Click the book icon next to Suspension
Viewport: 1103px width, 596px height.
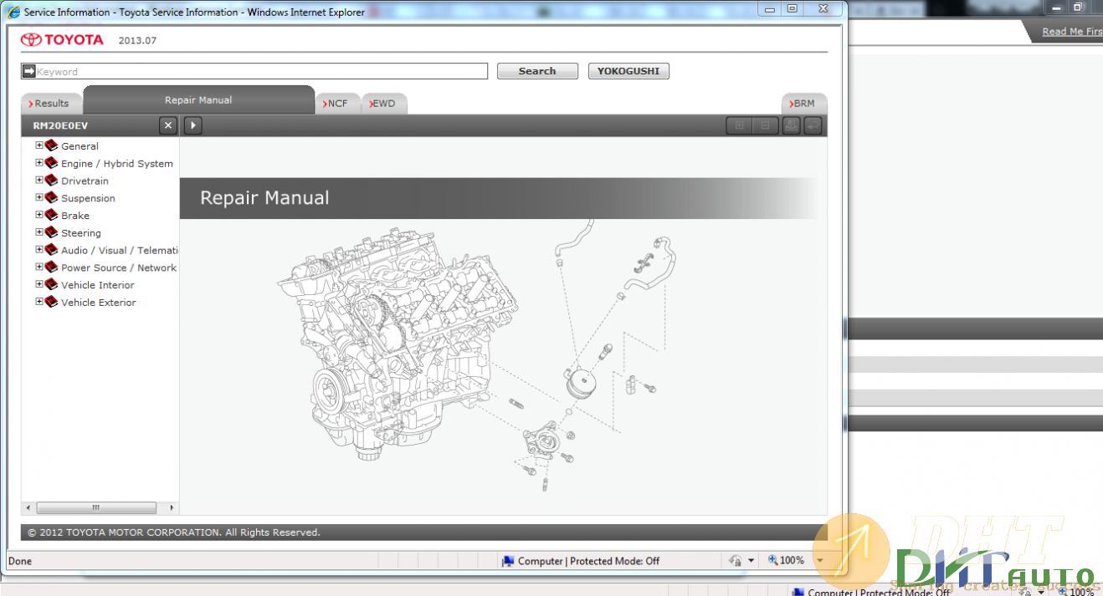(x=51, y=198)
